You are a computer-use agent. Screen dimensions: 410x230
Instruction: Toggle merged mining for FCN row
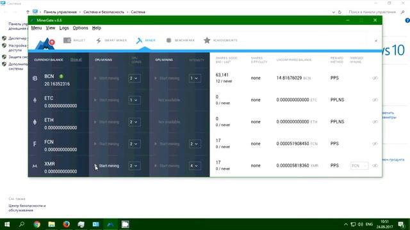click(375, 144)
